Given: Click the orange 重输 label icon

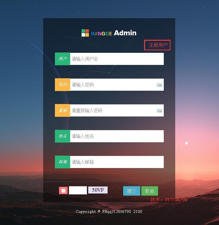Looking at the screenshot, I should [x=63, y=110].
